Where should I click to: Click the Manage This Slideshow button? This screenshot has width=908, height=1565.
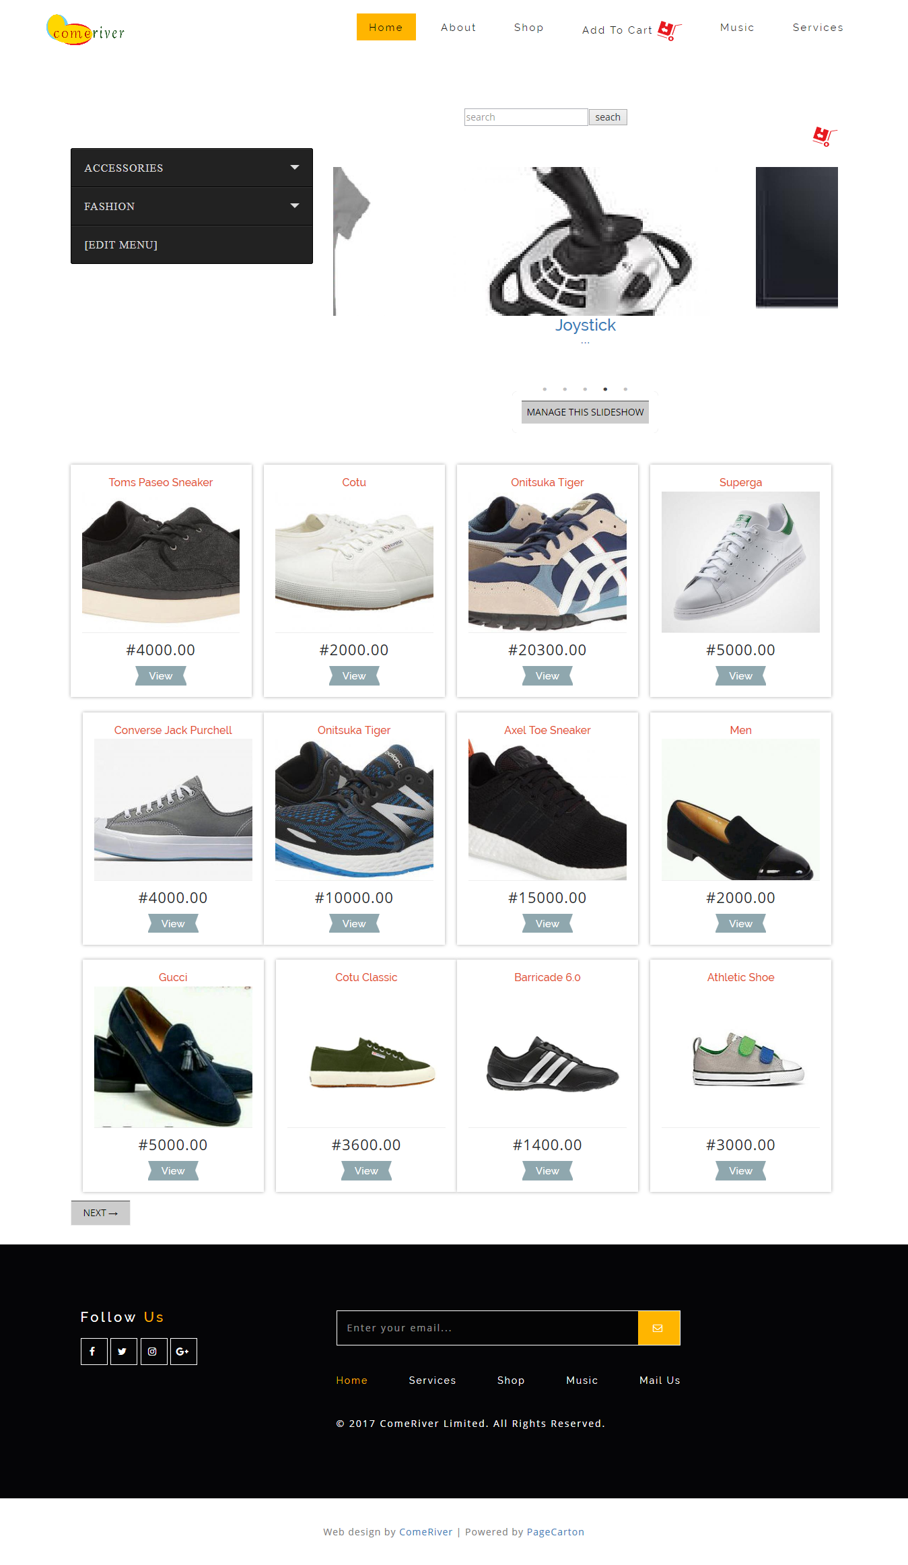585,412
